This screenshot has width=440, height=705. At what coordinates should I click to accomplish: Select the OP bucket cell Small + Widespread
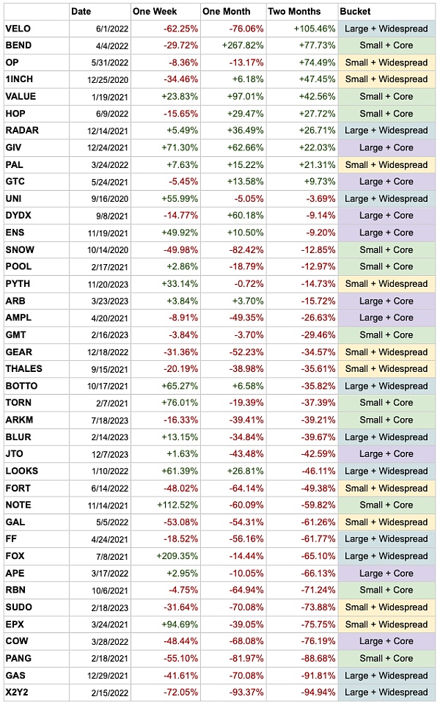pyautogui.click(x=386, y=62)
